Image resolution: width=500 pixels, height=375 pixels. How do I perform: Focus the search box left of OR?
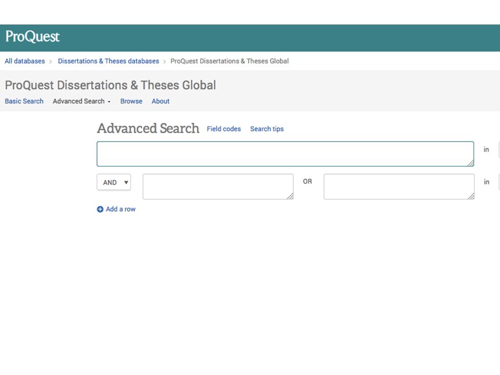pos(218,186)
